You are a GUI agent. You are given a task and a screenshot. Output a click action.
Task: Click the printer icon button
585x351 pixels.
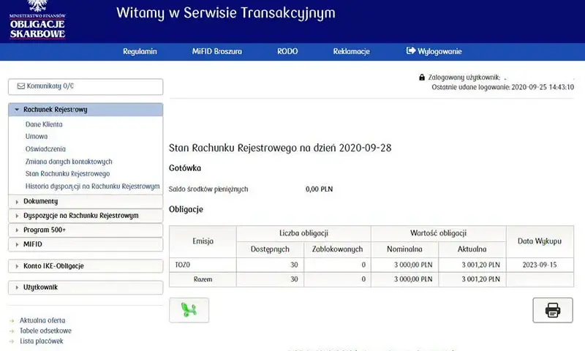(x=553, y=310)
